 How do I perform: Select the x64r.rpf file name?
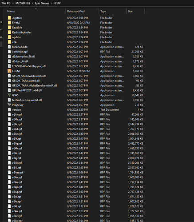click(17, 197)
